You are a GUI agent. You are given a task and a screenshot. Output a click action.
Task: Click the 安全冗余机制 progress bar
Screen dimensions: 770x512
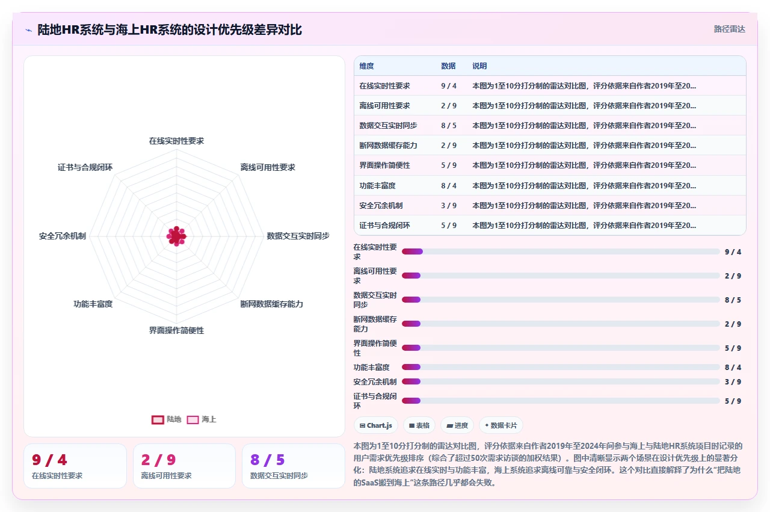[561, 381]
